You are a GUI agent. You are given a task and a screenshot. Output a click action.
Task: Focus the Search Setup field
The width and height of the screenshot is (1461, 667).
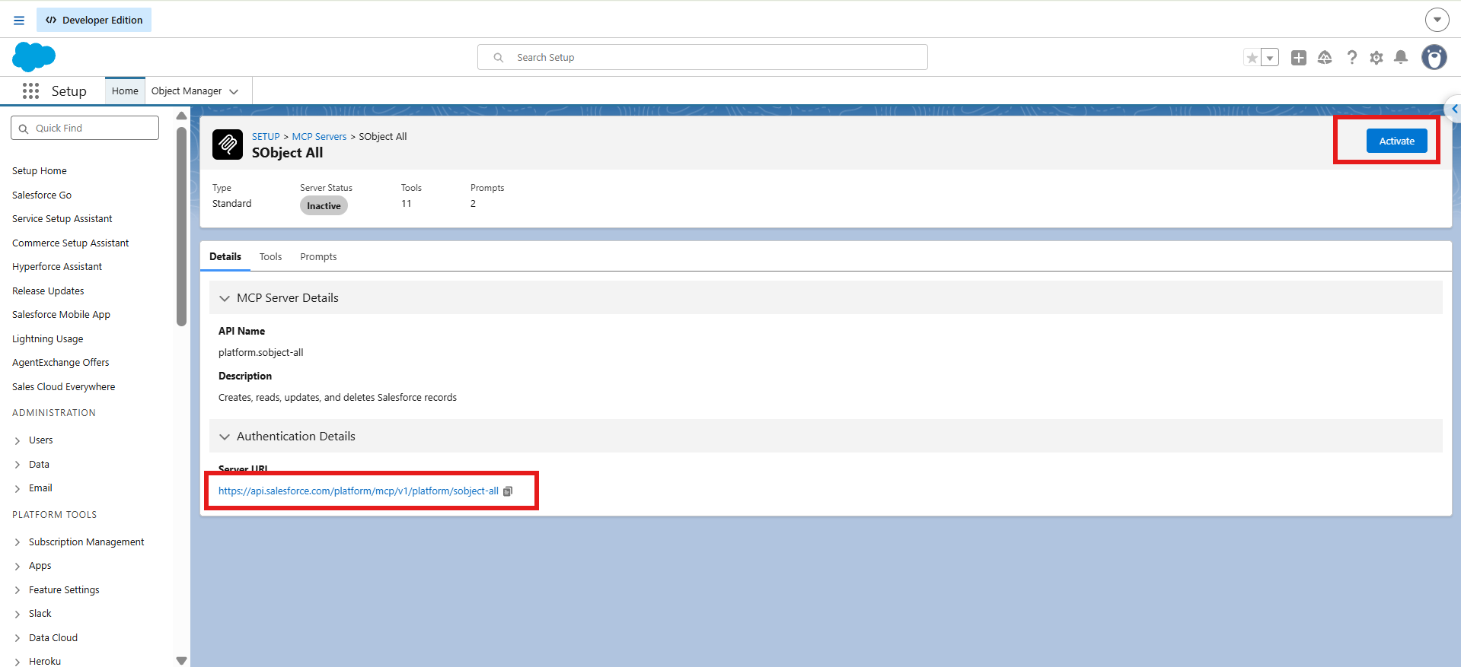[x=703, y=57]
